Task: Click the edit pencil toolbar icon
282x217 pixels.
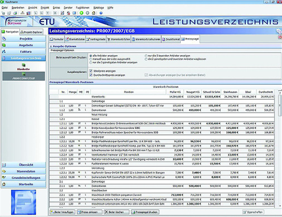Action: (x=62, y=13)
